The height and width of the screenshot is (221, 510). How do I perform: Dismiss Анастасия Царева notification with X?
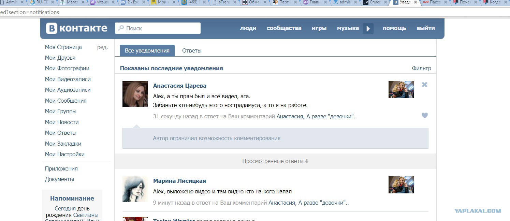tap(424, 85)
